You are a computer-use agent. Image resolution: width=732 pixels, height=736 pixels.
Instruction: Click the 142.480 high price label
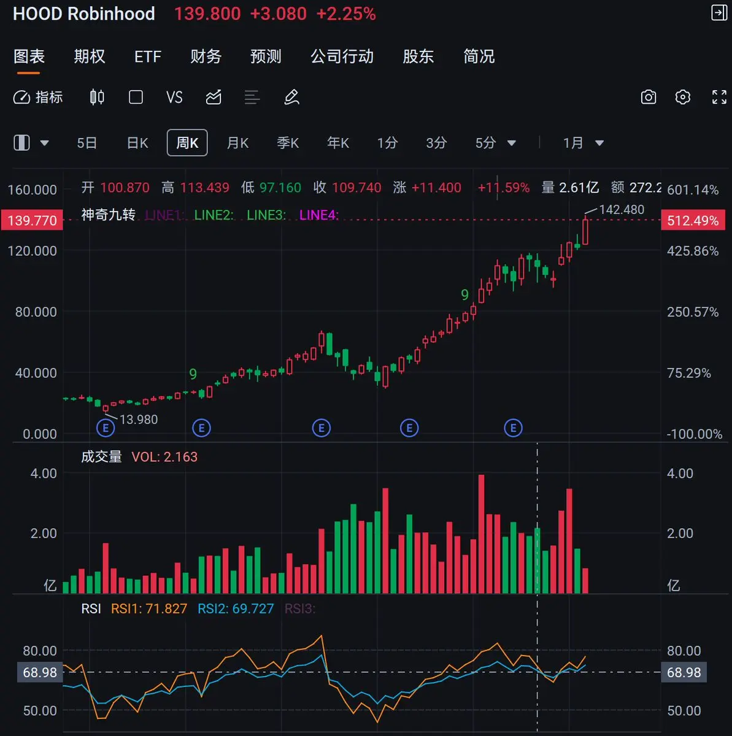622,210
